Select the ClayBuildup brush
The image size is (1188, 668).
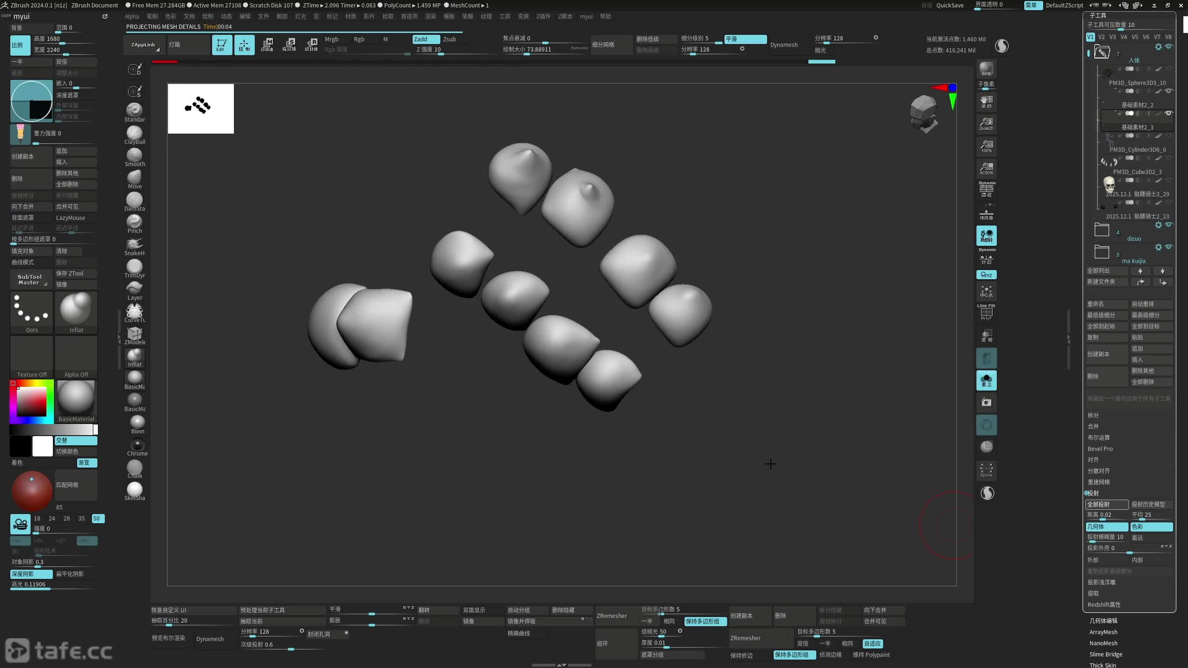pos(135,135)
